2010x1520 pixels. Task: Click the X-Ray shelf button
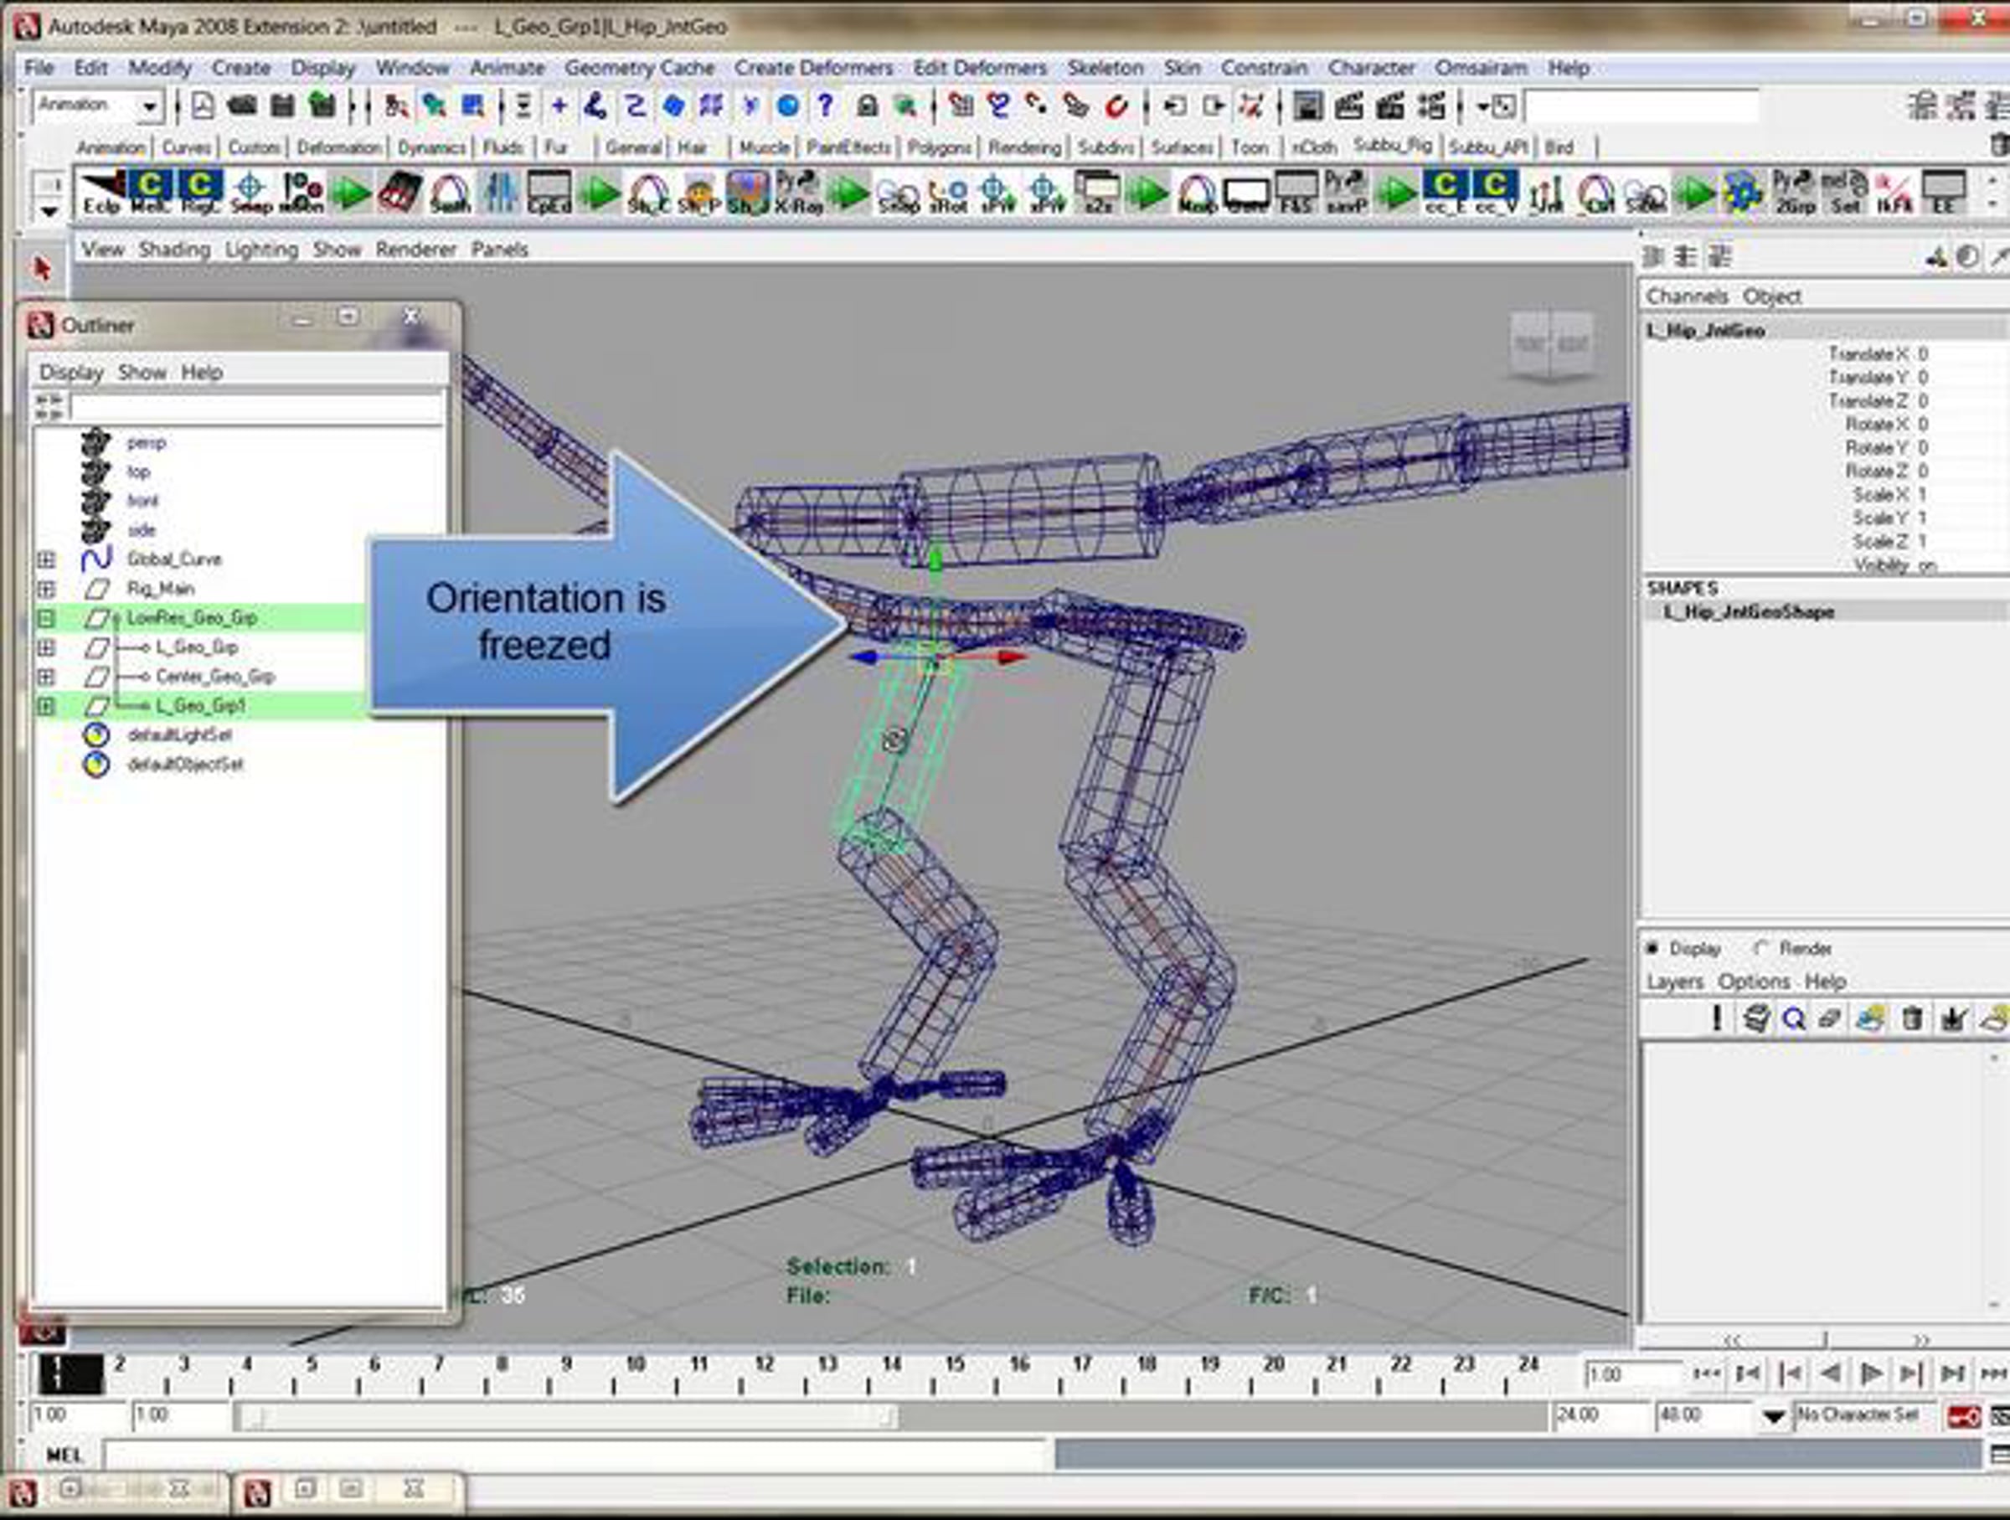point(797,193)
